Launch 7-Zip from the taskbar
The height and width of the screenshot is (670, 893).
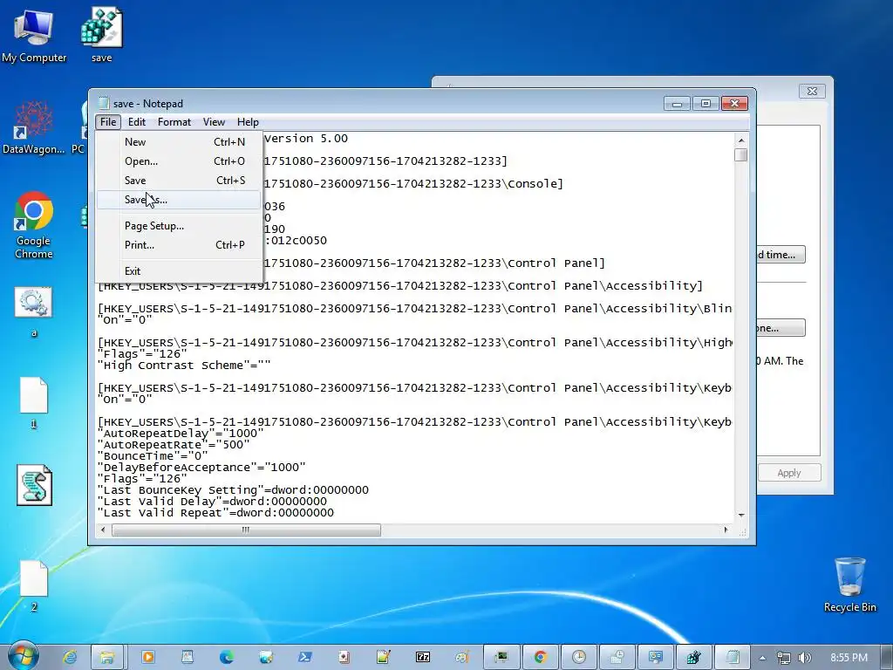tap(423, 658)
